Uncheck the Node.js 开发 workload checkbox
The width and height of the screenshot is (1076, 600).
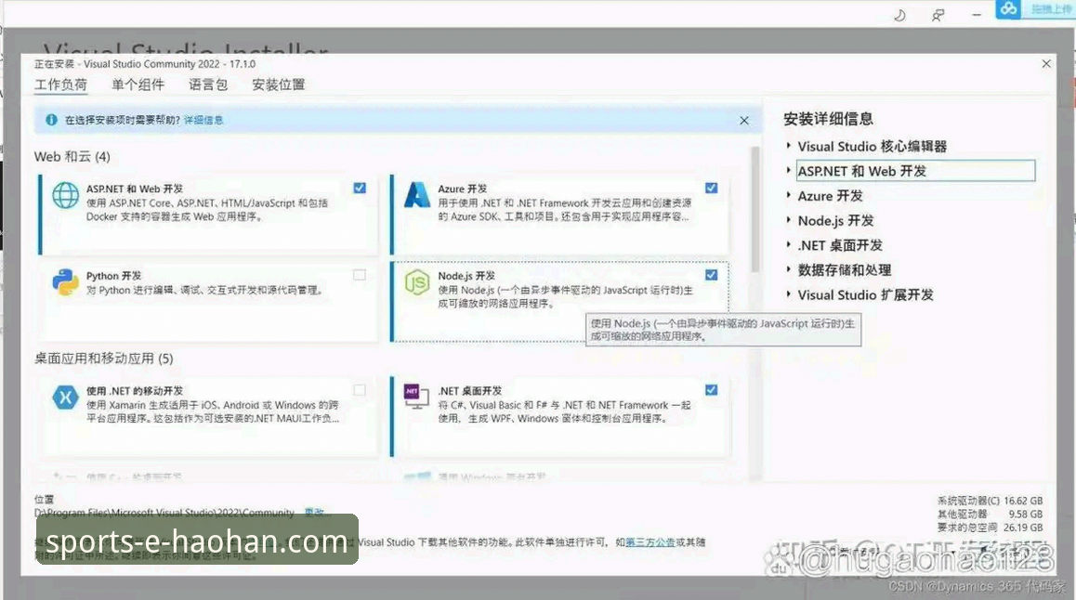click(712, 275)
